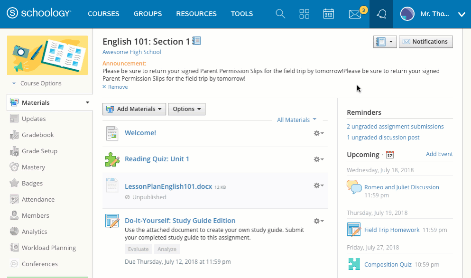471x278 pixels.
Task: Expand the Add Materials dropdown
Action: point(134,109)
